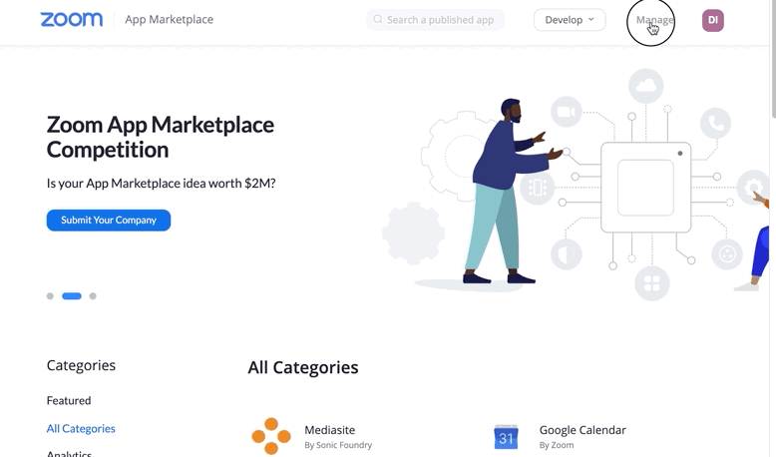Focus the Search a published app field
Screen dimensions: 776x457
pos(435,20)
